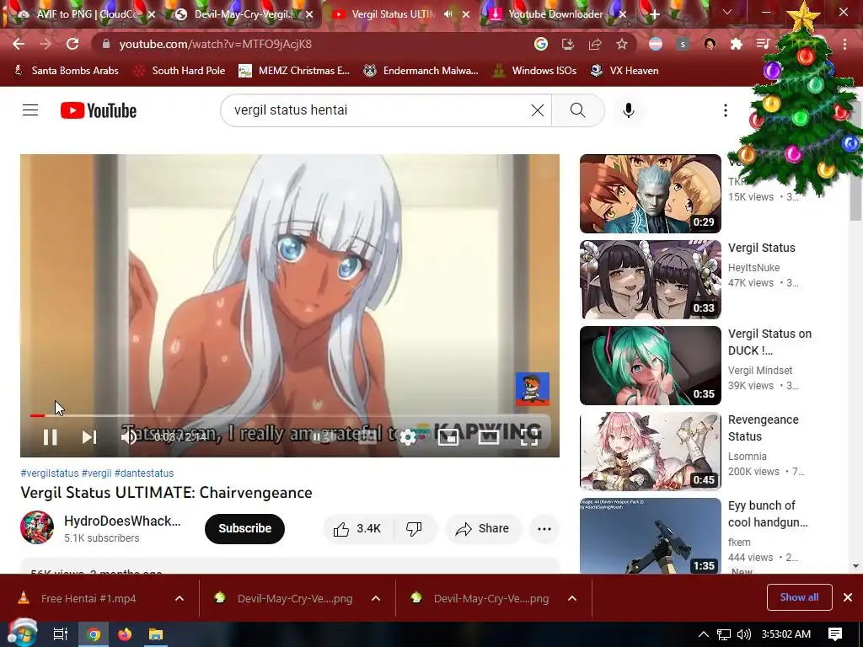
Task: Click the YouTube search magnifier button
Action: pos(578,110)
